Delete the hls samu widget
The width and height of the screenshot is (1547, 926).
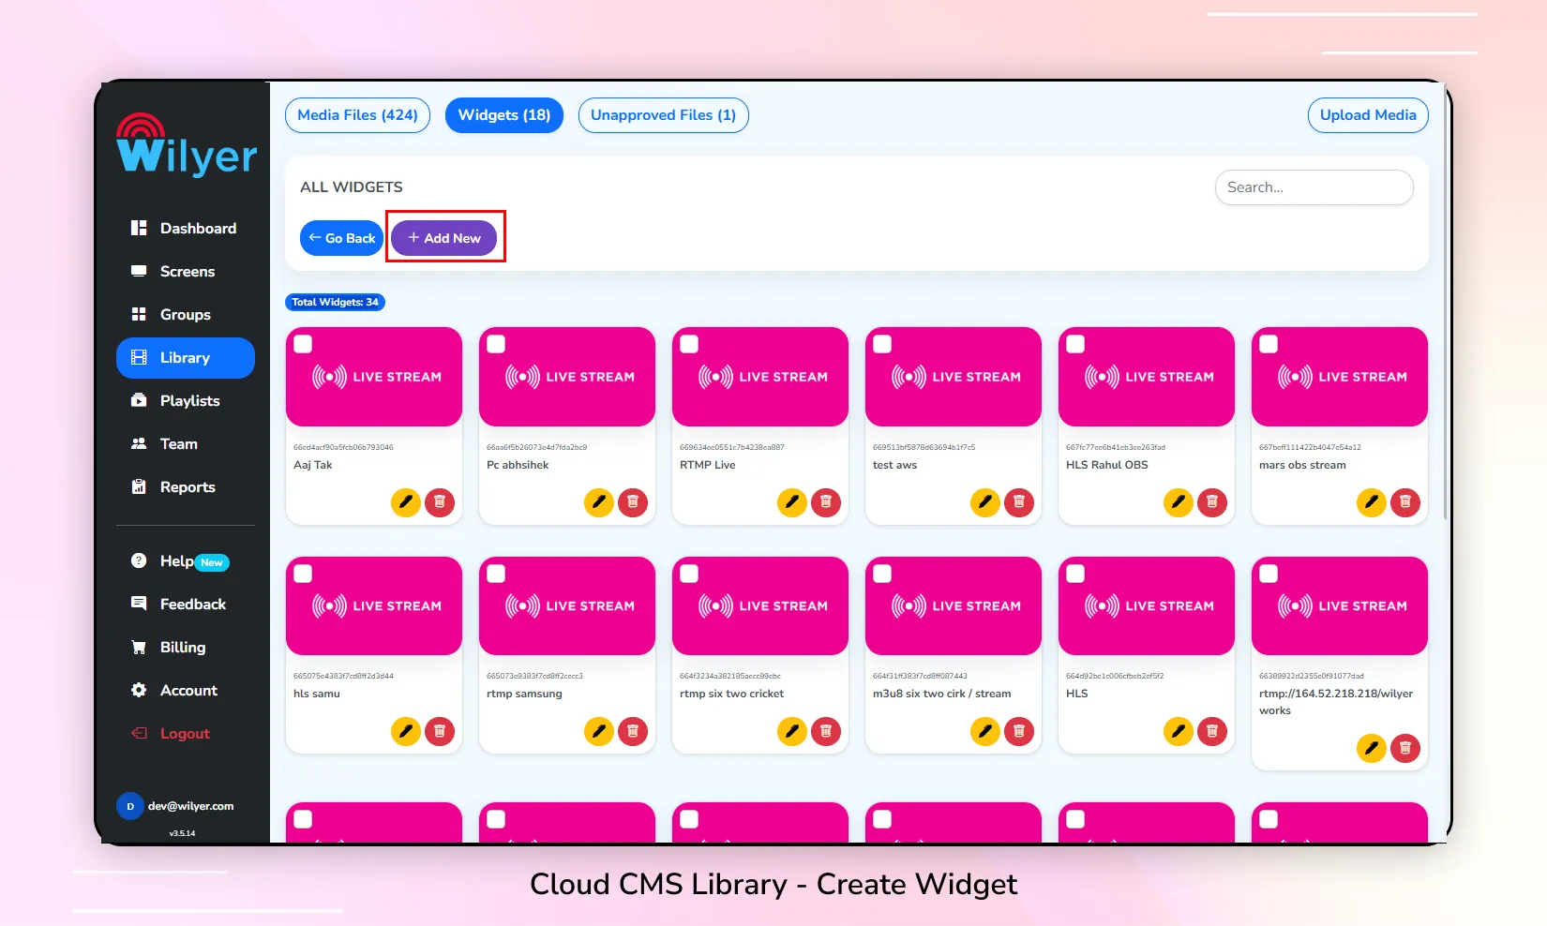(440, 731)
